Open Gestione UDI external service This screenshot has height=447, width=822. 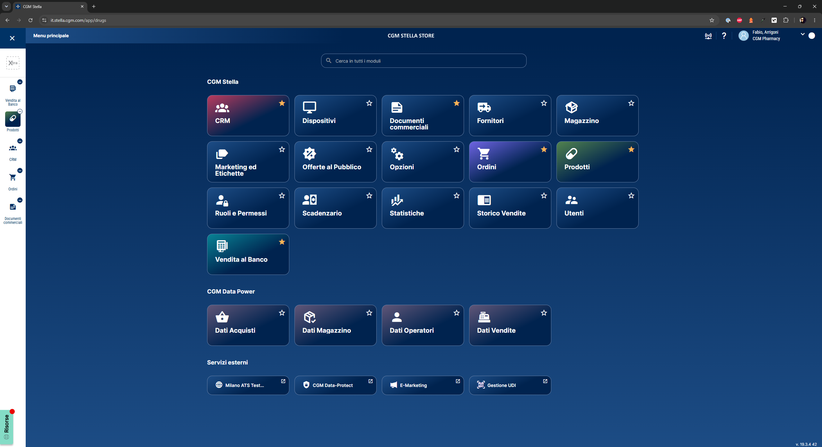tap(510, 385)
